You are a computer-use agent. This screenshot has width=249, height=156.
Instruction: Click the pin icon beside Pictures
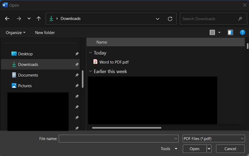(77, 86)
